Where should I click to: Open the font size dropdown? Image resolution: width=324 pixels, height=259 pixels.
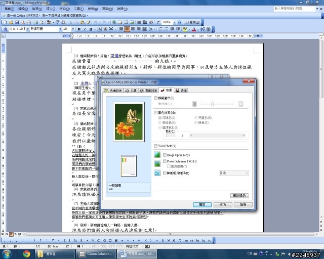[73, 29]
